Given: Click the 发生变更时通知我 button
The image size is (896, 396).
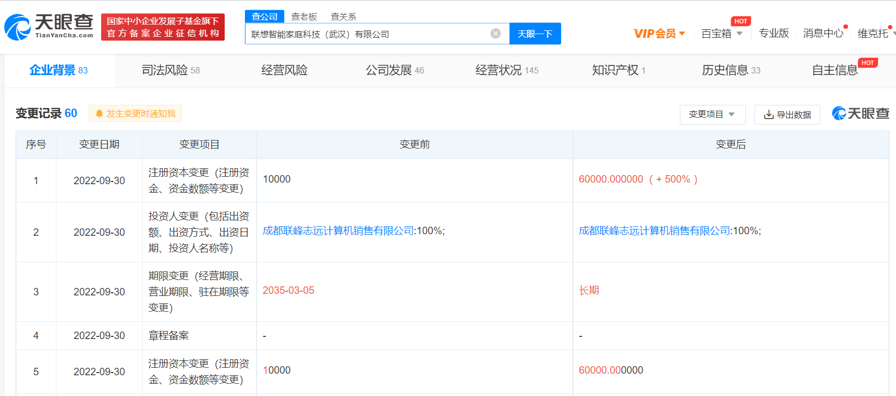Looking at the screenshot, I should tap(136, 113).
